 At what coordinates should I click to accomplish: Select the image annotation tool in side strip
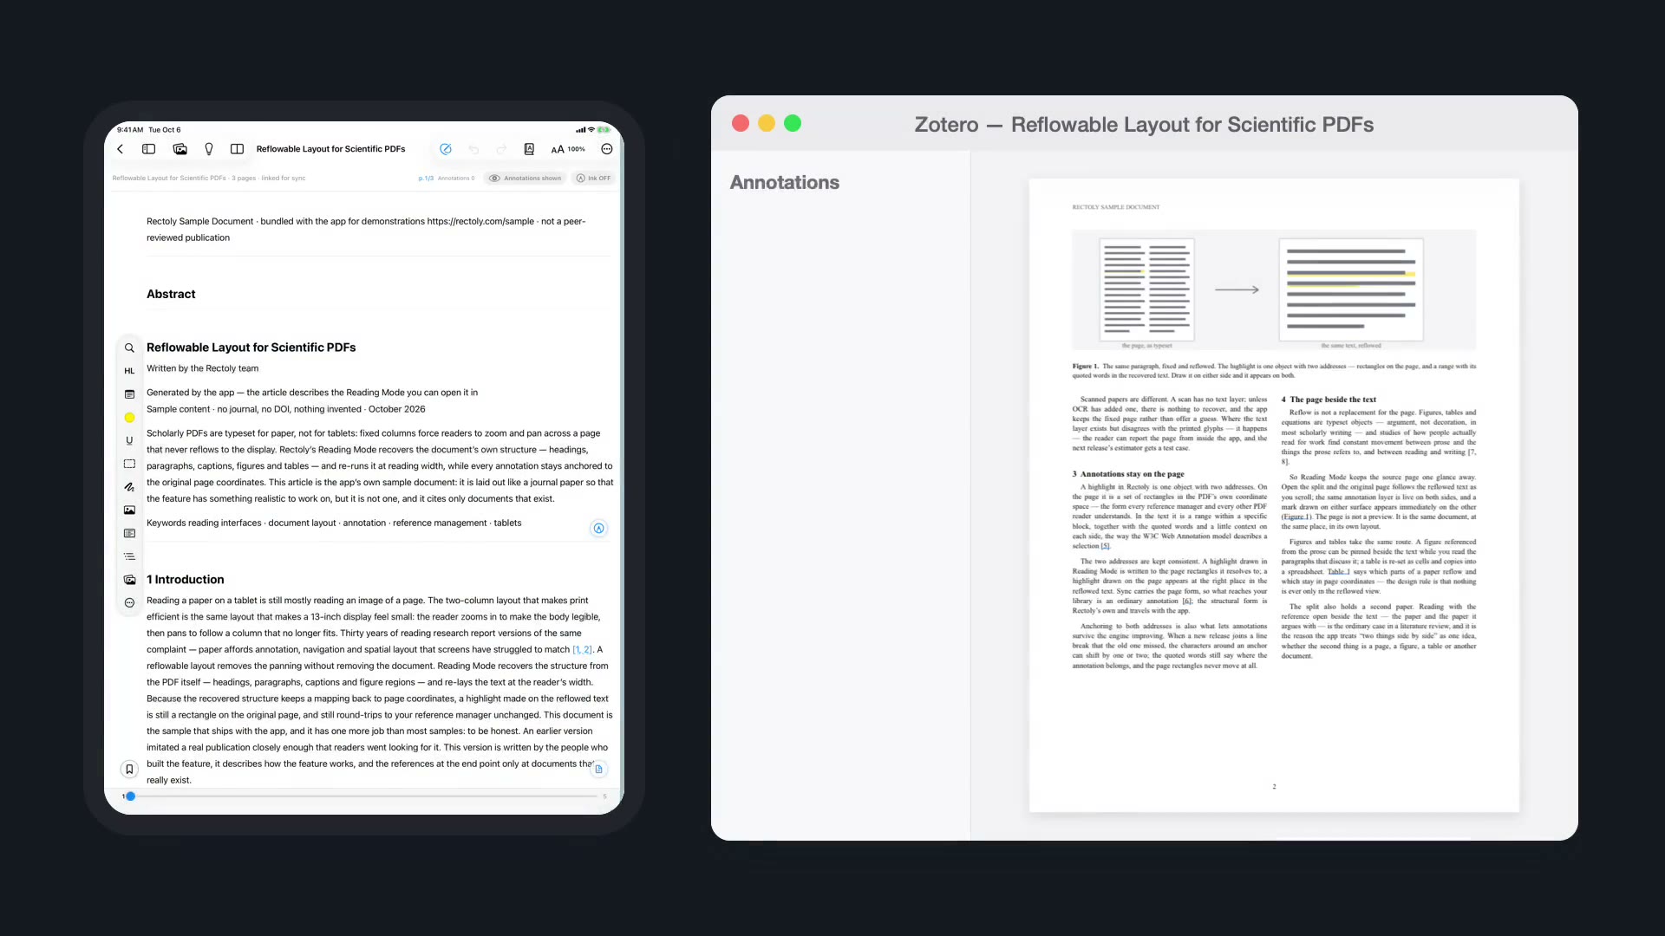(x=129, y=510)
